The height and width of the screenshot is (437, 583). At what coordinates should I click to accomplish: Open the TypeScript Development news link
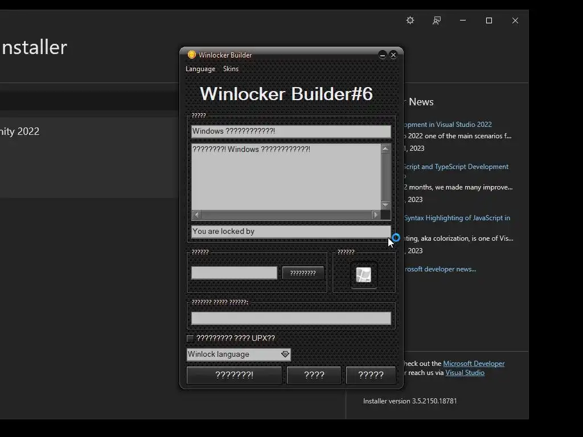point(456,167)
